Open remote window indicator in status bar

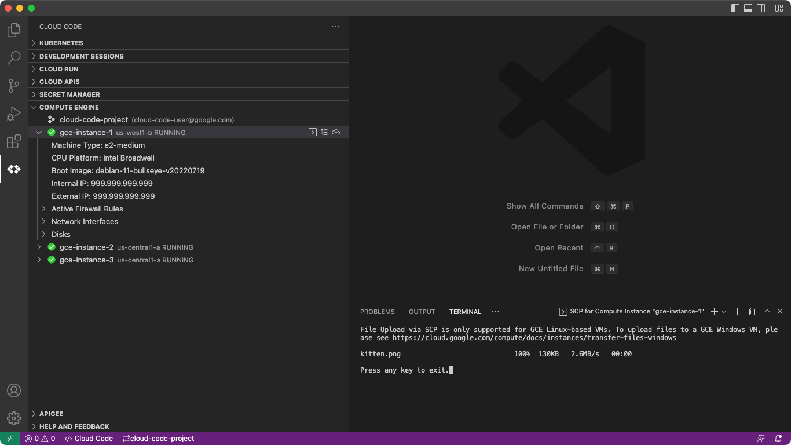click(x=10, y=439)
